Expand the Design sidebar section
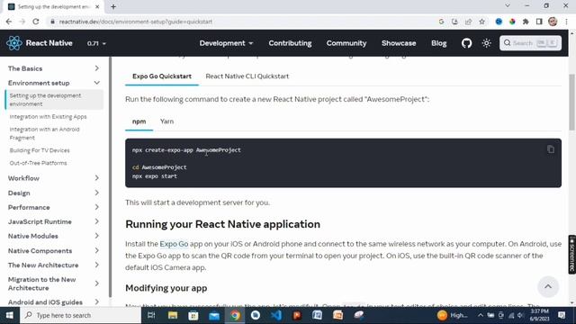 (54, 193)
